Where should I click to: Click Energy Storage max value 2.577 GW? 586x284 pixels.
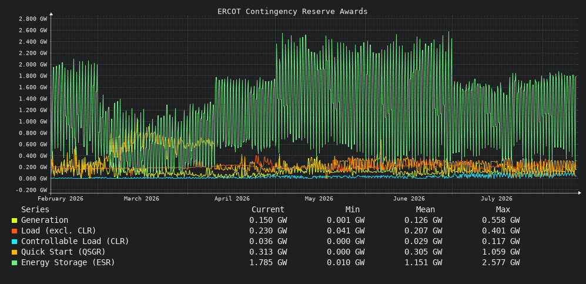pyautogui.click(x=501, y=262)
